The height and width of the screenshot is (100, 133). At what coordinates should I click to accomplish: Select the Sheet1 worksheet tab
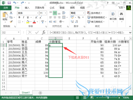26,93
